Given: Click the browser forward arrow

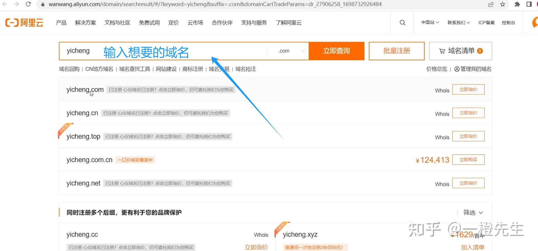Looking at the screenshot, I should tap(16, 4).
